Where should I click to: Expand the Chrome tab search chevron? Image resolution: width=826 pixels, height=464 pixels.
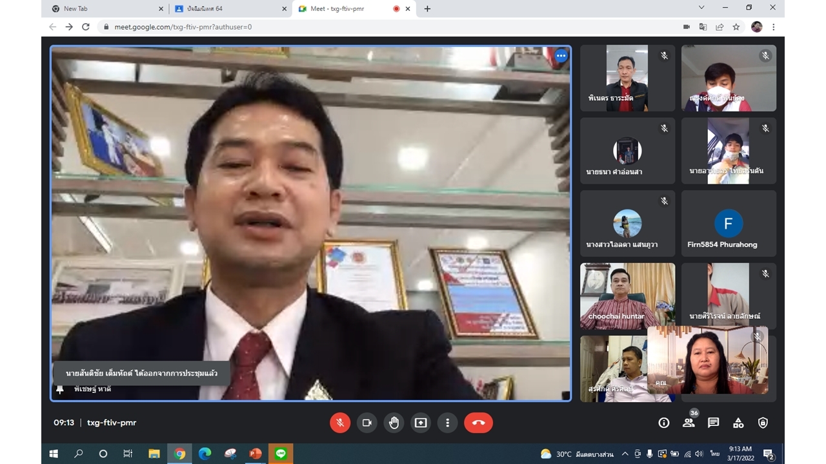701,8
